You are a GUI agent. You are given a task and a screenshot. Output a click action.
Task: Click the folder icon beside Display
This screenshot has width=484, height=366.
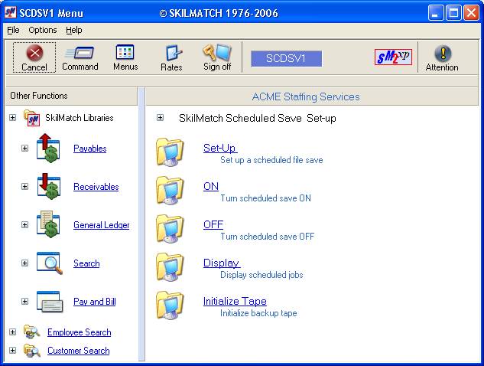[x=170, y=267]
